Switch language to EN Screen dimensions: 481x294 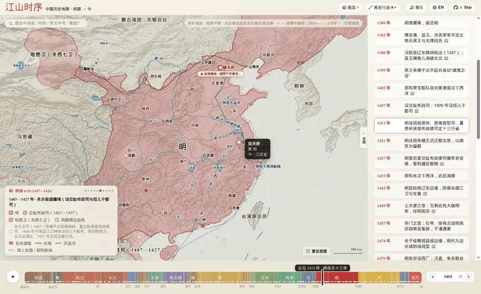point(438,7)
